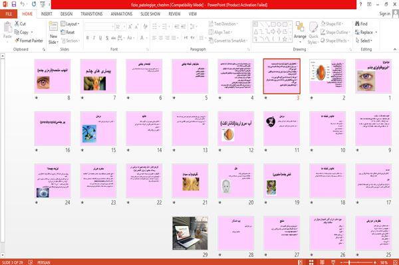Viewport: 399px width, 265px height.
Task: Open Shape Outline color menu
Action: [335, 33]
